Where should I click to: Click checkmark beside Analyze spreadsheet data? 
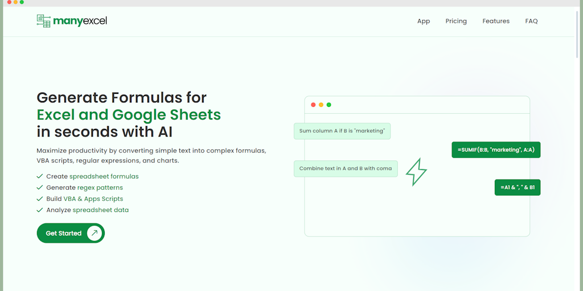(x=40, y=210)
